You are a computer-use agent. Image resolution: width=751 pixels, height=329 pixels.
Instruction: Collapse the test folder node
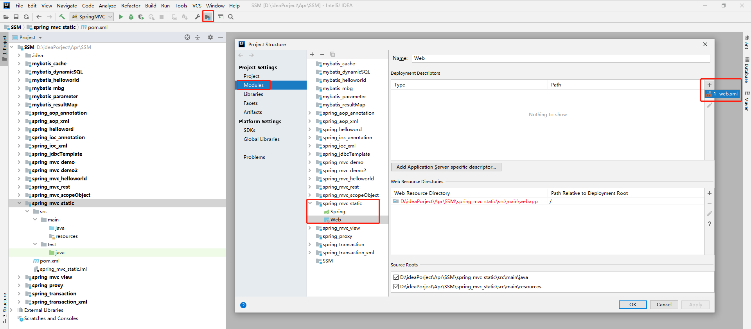[35, 244]
